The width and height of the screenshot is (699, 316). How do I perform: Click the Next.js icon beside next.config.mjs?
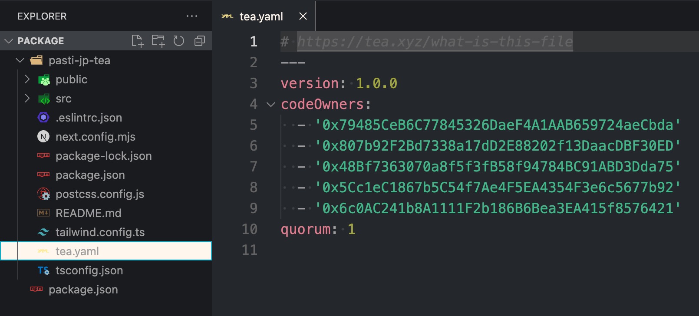pyautogui.click(x=43, y=137)
